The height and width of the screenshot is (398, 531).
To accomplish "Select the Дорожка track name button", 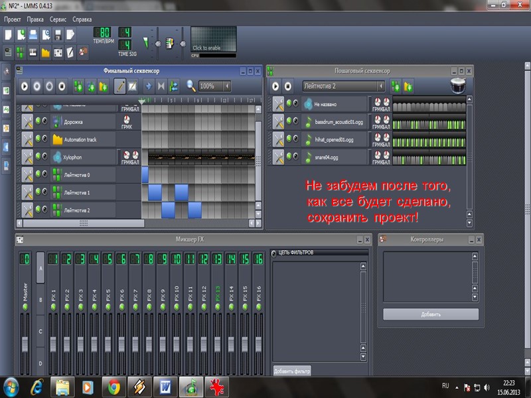I will click(x=83, y=122).
